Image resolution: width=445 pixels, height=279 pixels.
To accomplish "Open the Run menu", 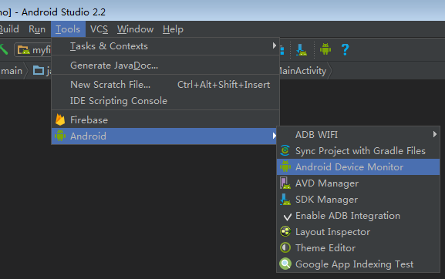I will click(37, 29).
